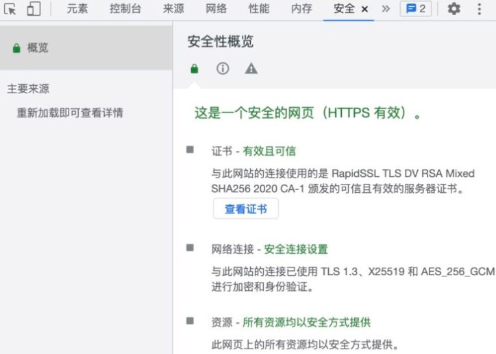Click the gray square beside 网络连接
This screenshot has width=496, height=354.
point(190,248)
